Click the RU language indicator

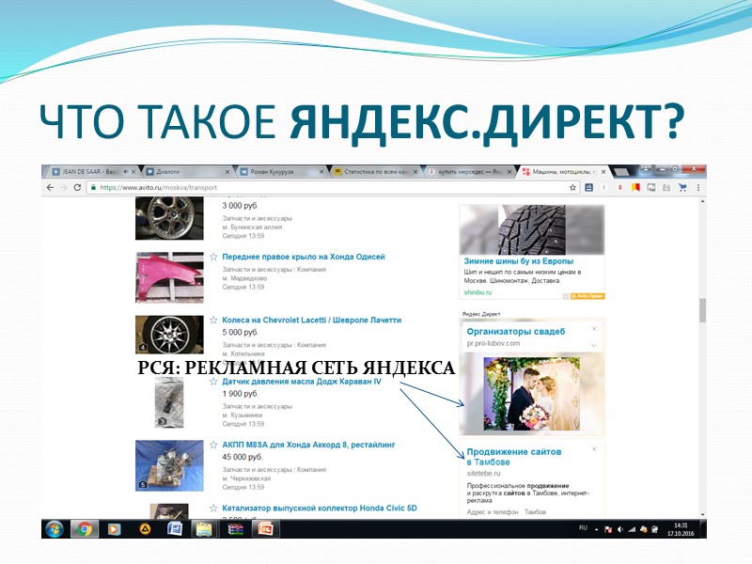(583, 527)
